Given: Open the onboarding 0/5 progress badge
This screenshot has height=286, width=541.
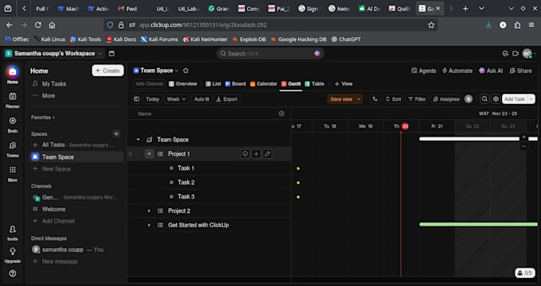Looking at the screenshot, I should (525, 273).
